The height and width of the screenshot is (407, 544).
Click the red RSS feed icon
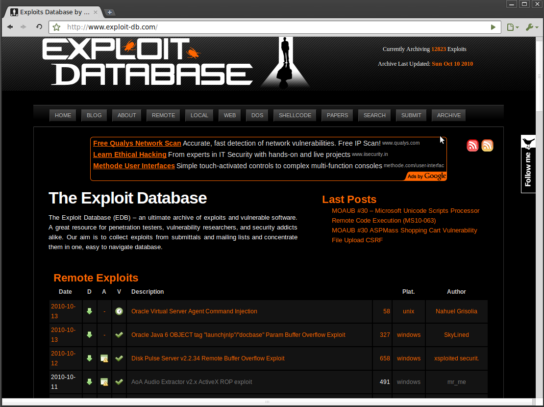click(x=472, y=146)
